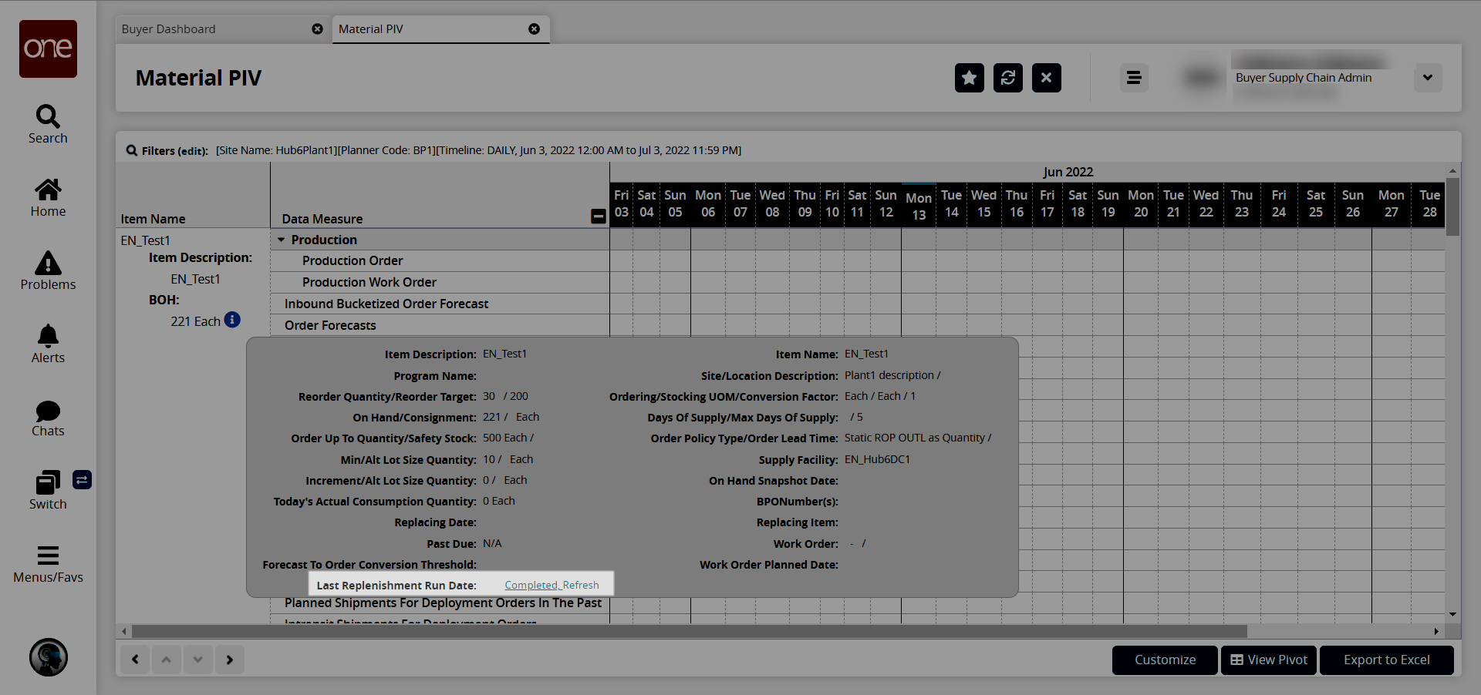Collapse all rows via Data Measure minus
The image size is (1481, 695).
[598, 217]
